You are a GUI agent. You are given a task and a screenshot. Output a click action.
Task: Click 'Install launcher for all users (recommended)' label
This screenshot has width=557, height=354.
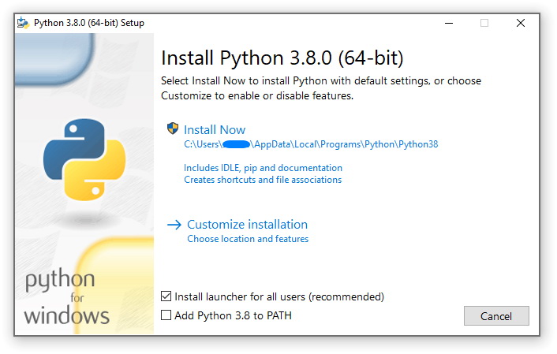click(x=279, y=297)
